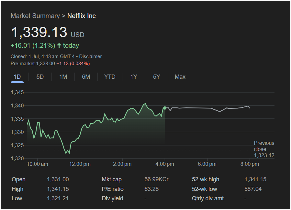Screen dimensions: 291x210
Task: Click the 52-wk high value
Action: [x=255, y=179]
